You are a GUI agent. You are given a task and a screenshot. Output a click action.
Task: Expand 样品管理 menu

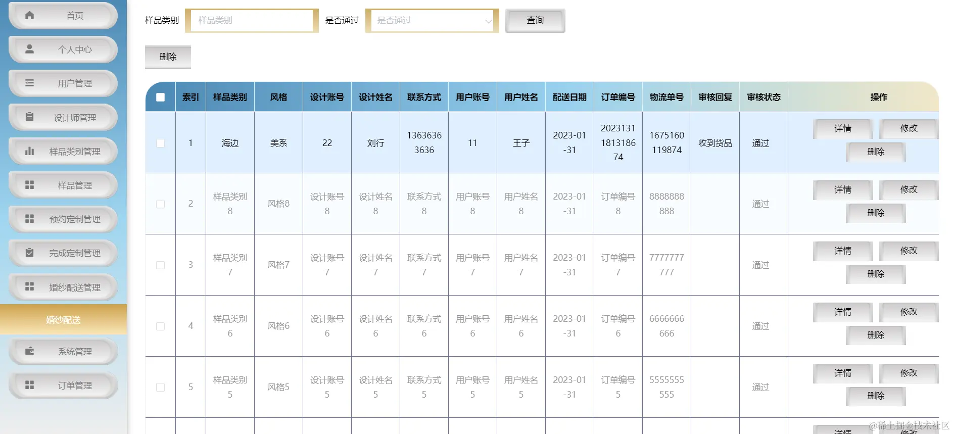pos(63,185)
